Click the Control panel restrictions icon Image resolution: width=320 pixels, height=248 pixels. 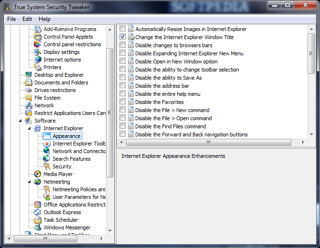[38, 44]
